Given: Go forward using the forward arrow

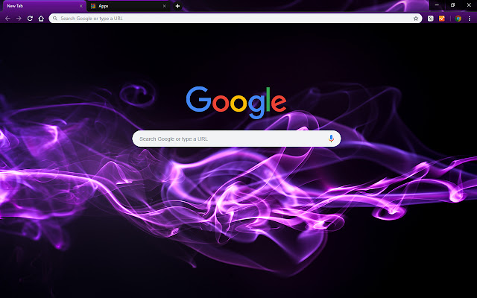Looking at the screenshot, I should coord(19,19).
